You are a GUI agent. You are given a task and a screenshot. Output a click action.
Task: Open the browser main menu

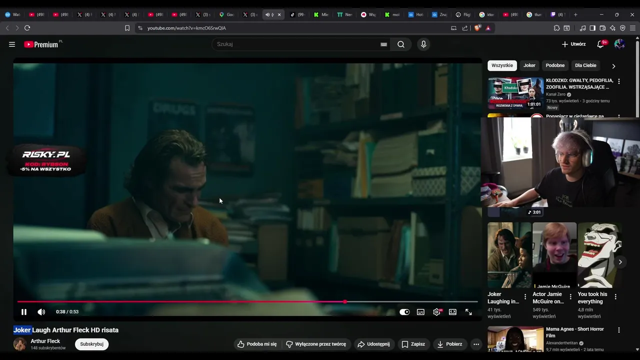pos(632,28)
